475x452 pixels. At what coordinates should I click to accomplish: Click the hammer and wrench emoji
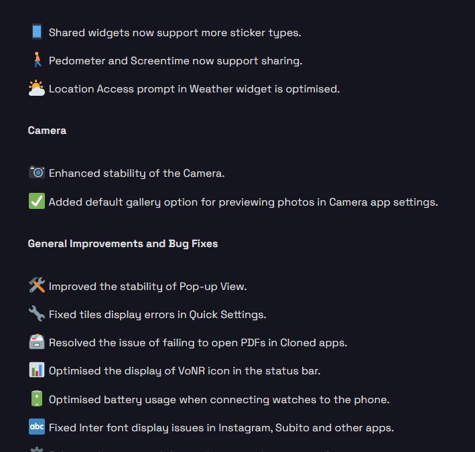(x=37, y=286)
